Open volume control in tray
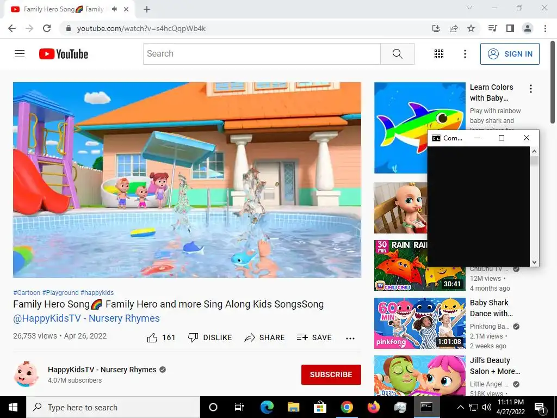The image size is (557, 418). [x=487, y=407]
